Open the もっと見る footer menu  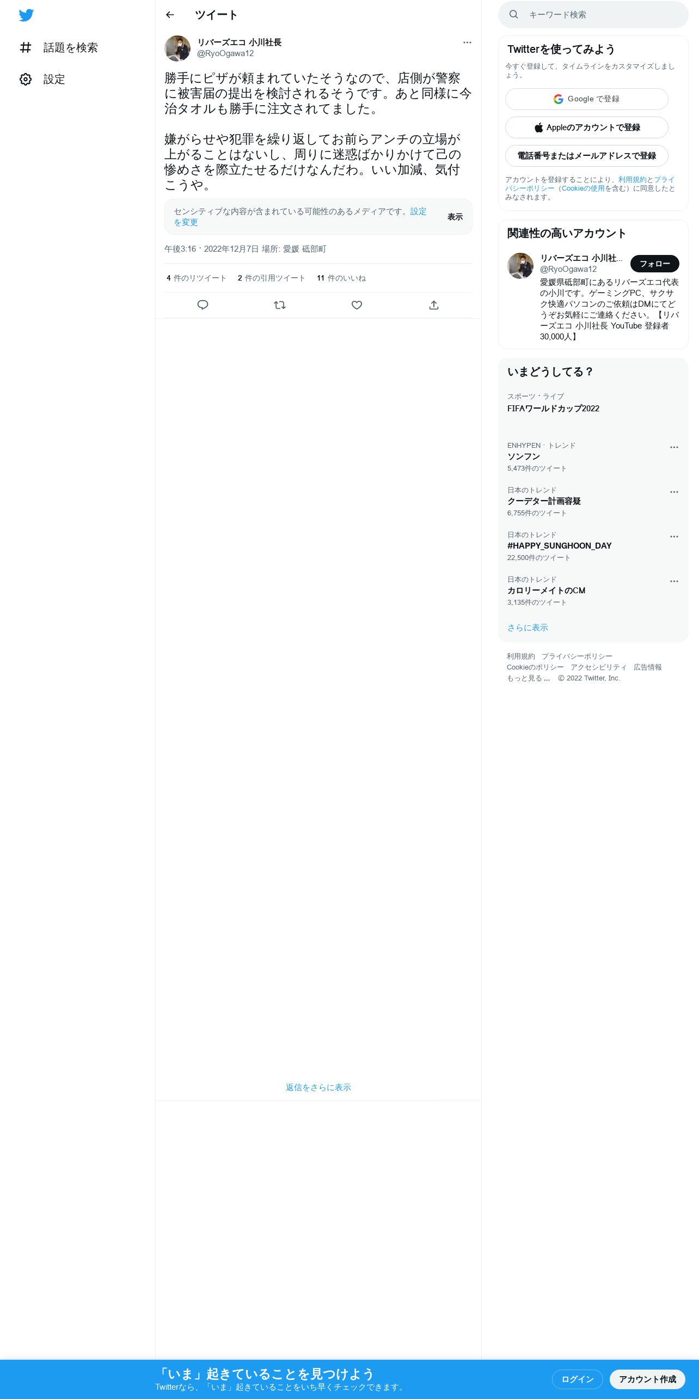coord(529,678)
